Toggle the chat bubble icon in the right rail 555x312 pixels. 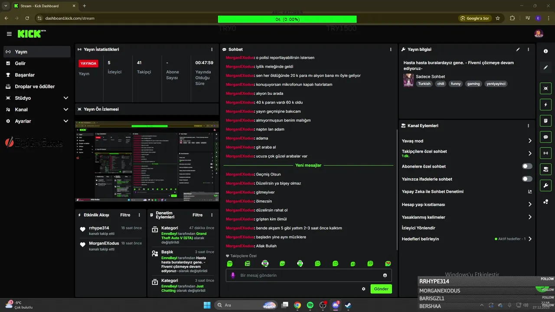pyautogui.click(x=545, y=137)
